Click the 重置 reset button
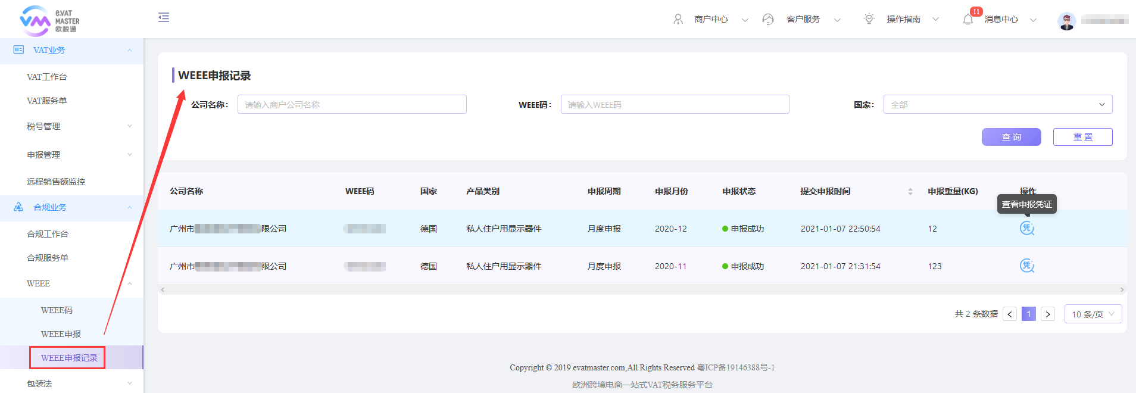This screenshot has height=393, width=1136. tap(1082, 137)
